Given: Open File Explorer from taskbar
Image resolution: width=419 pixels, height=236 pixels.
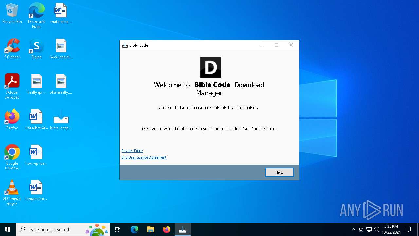Looking at the screenshot, I should [151, 229].
